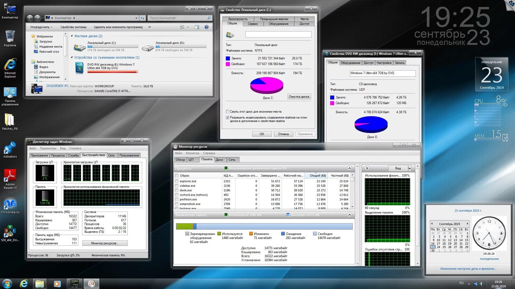Viewport: 515px width, 289px height.
Task: Click magenta Свободно swatch in disk C
Action: pos(228,64)
